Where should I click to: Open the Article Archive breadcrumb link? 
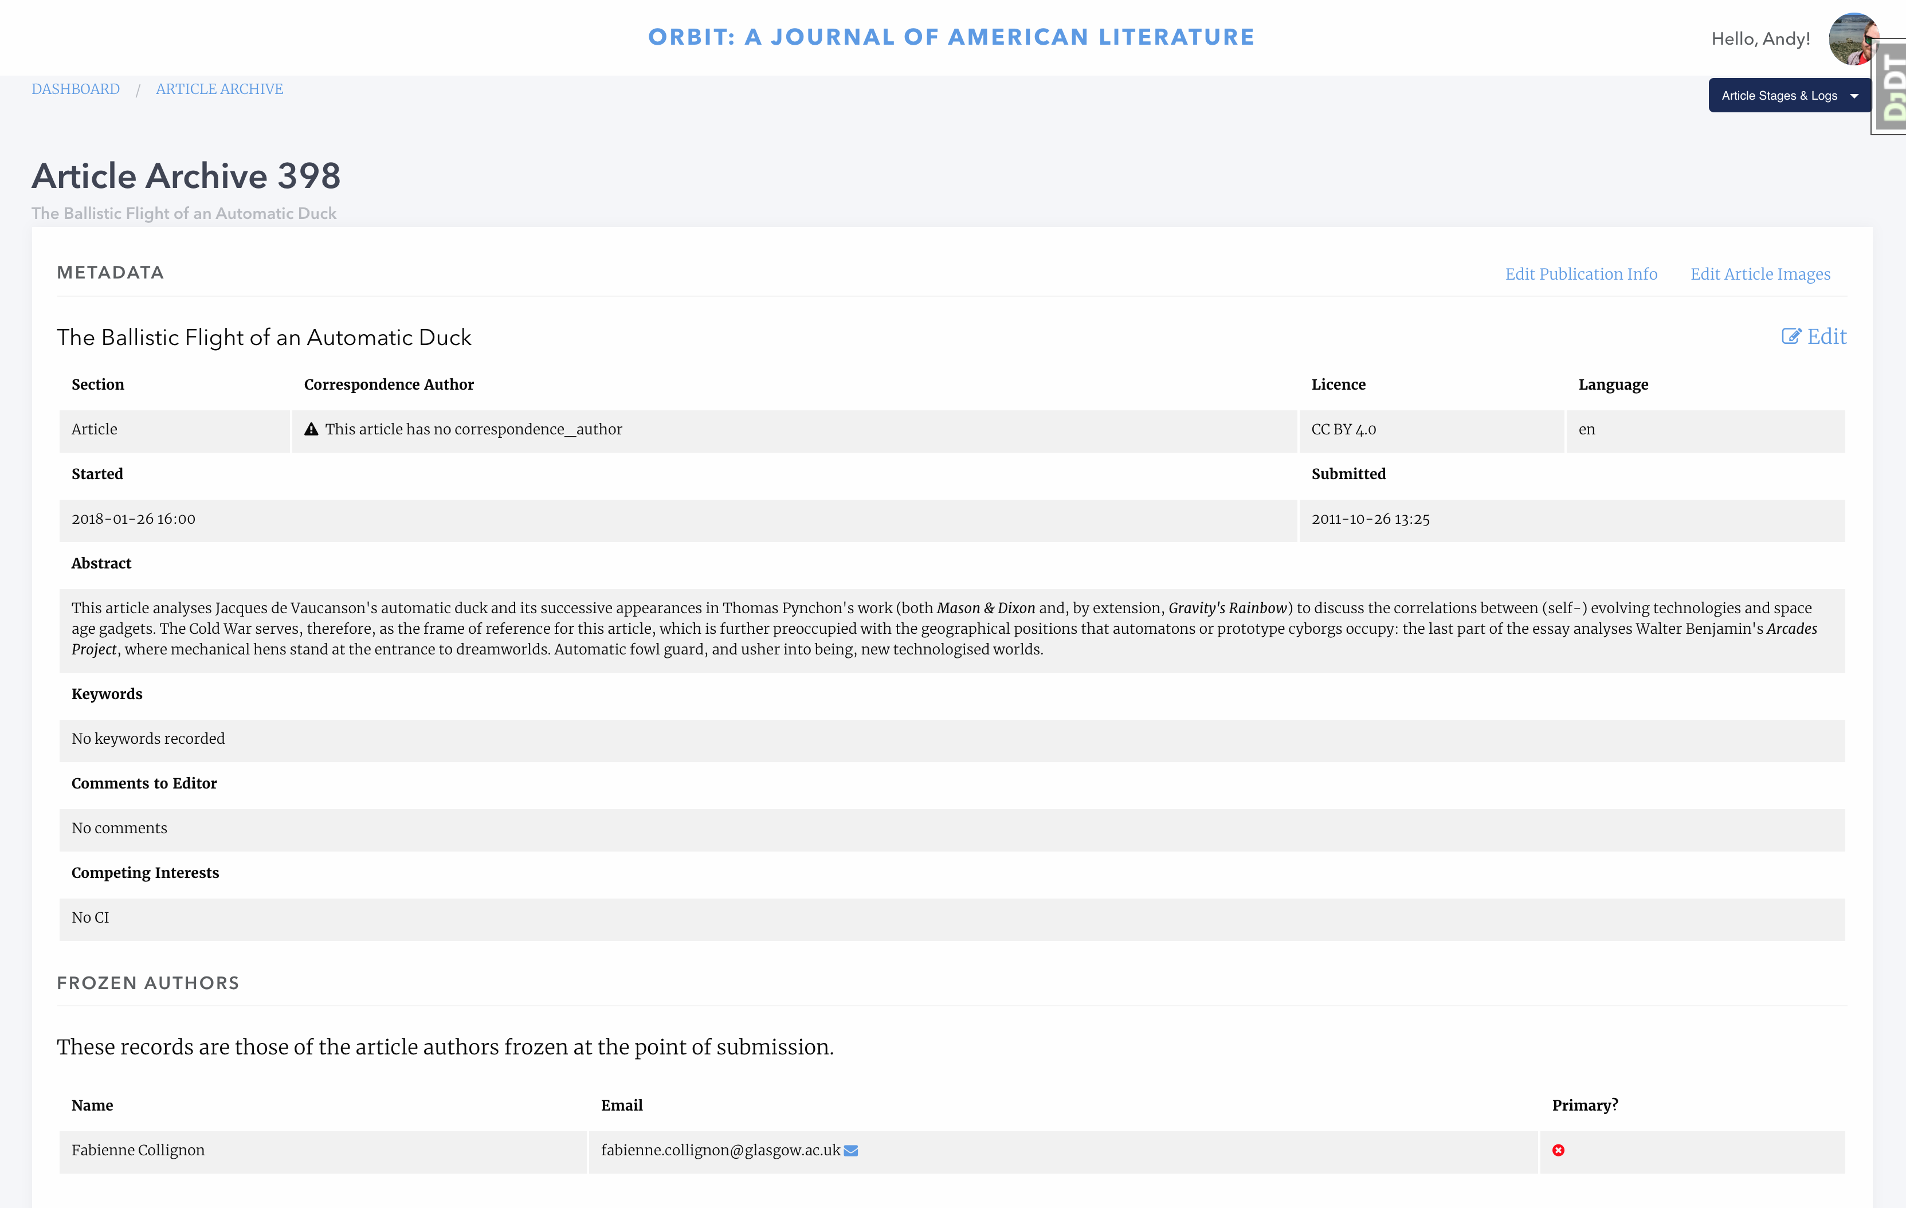point(219,89)
